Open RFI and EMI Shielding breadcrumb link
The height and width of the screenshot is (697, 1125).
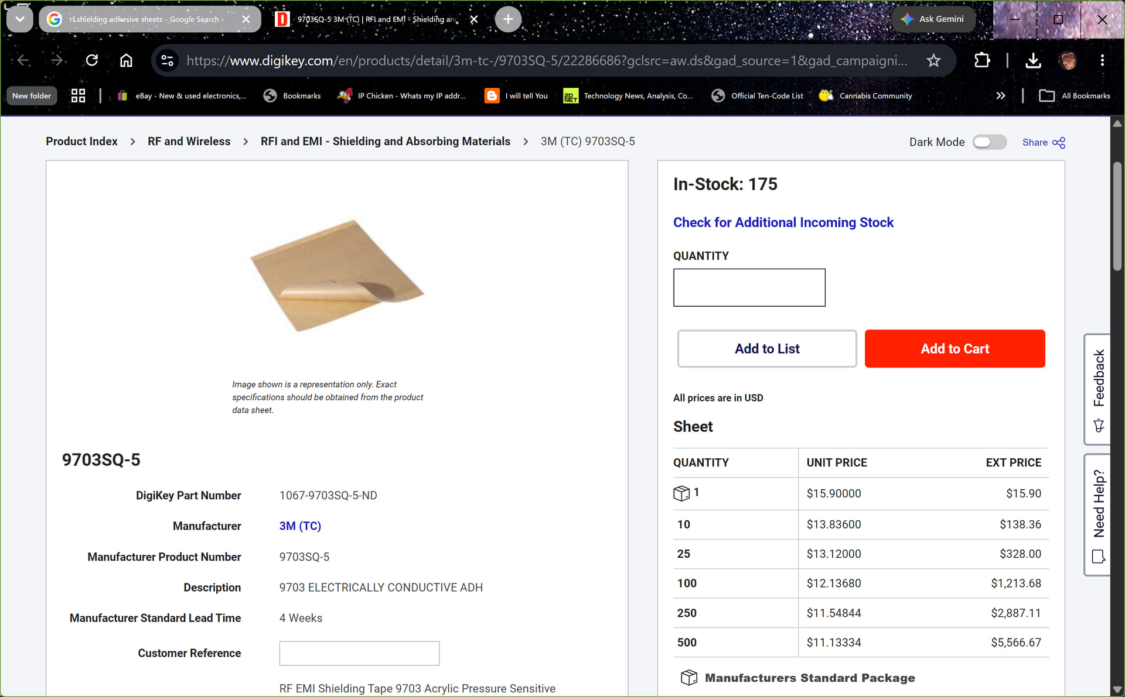click(x=386, y=142)
